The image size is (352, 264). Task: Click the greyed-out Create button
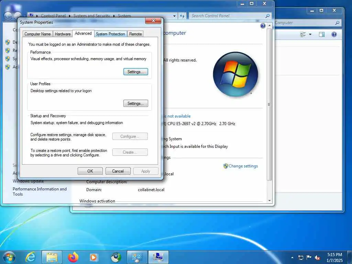(130, 152)
